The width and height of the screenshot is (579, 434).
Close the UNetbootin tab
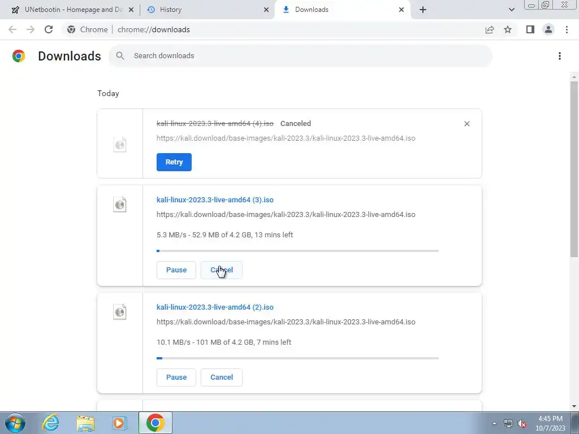tap(131, 10)
